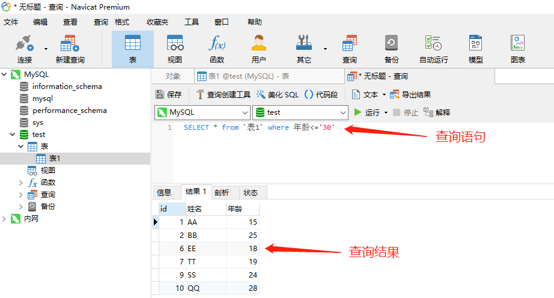Switch to 表1 @test (MySQL) tab
This screenshot has height=298, width=554.
tap(269, 76)
